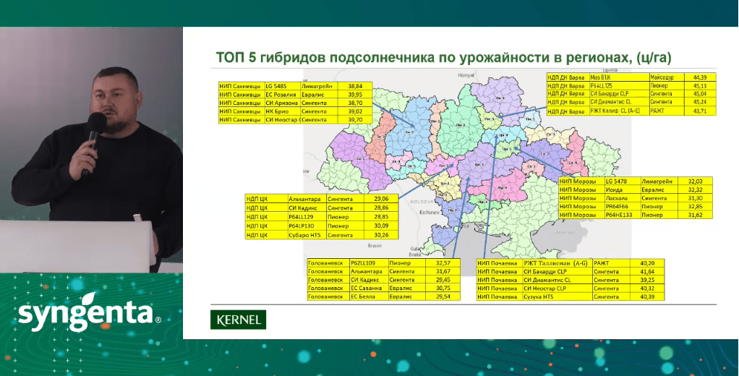Select the cell "PR64F66"
The image size is (739, 376).
tap(622, 207)
